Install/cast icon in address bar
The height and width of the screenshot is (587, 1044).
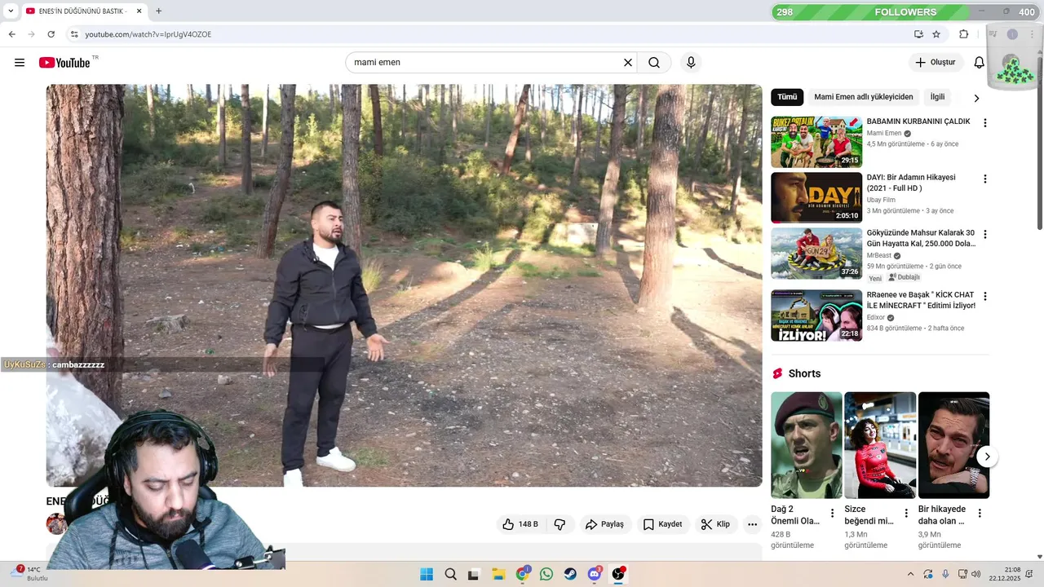click(918, 34)
